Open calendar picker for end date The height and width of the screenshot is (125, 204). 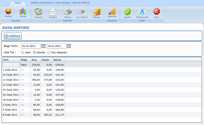(69, 46)
